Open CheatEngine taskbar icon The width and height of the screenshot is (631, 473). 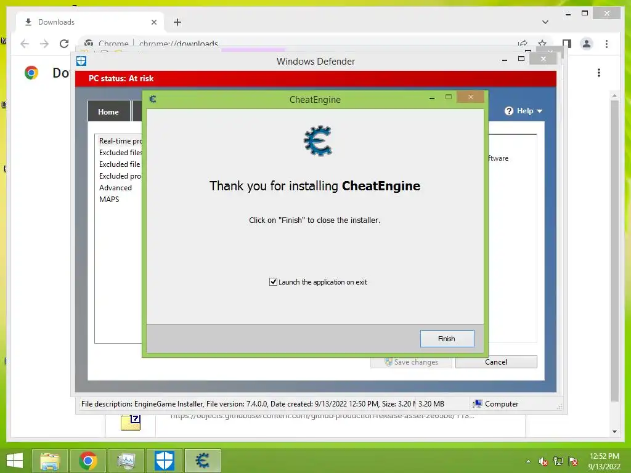202,461
